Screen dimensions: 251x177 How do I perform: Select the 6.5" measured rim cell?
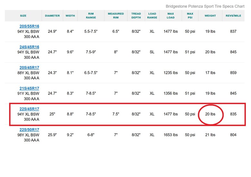116,31
